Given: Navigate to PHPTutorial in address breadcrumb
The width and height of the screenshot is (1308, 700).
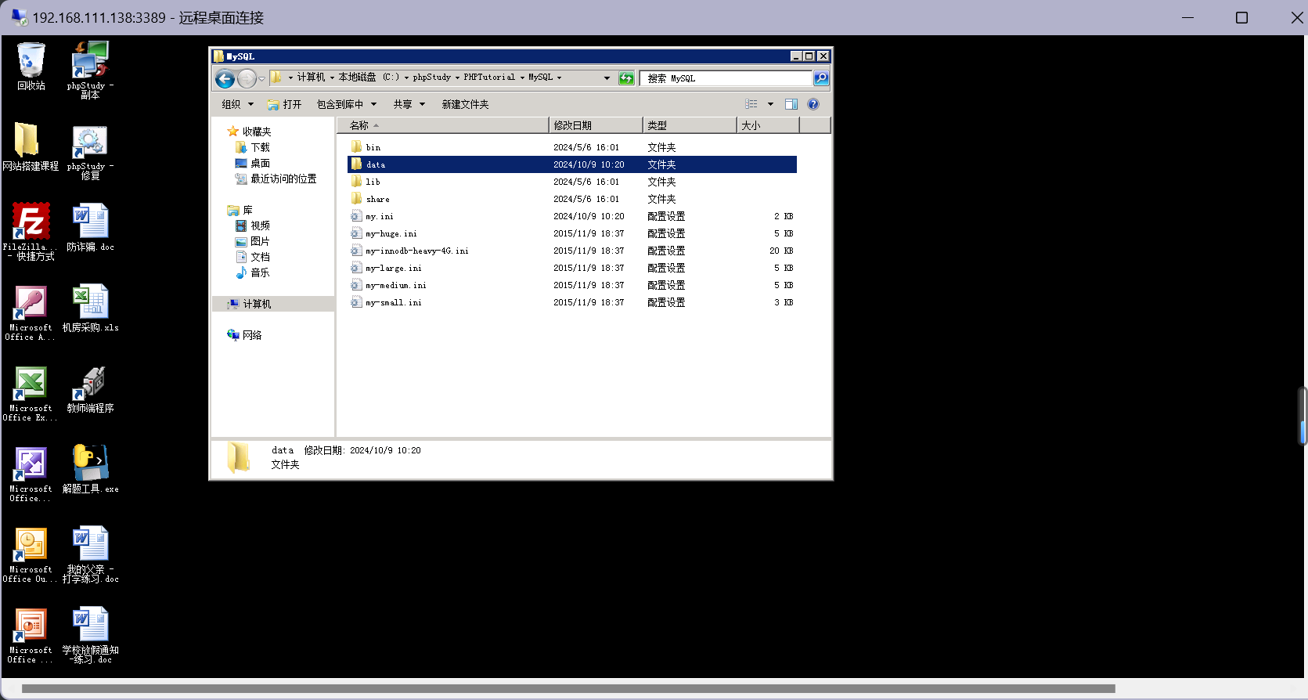Looking at the screenshot, I should tap(489, 78).
